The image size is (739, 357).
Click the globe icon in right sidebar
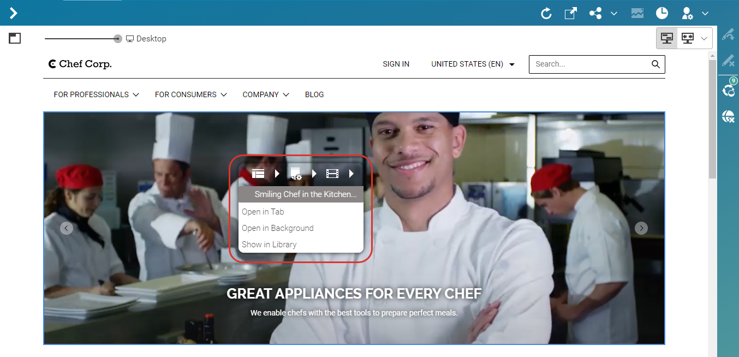728,116
